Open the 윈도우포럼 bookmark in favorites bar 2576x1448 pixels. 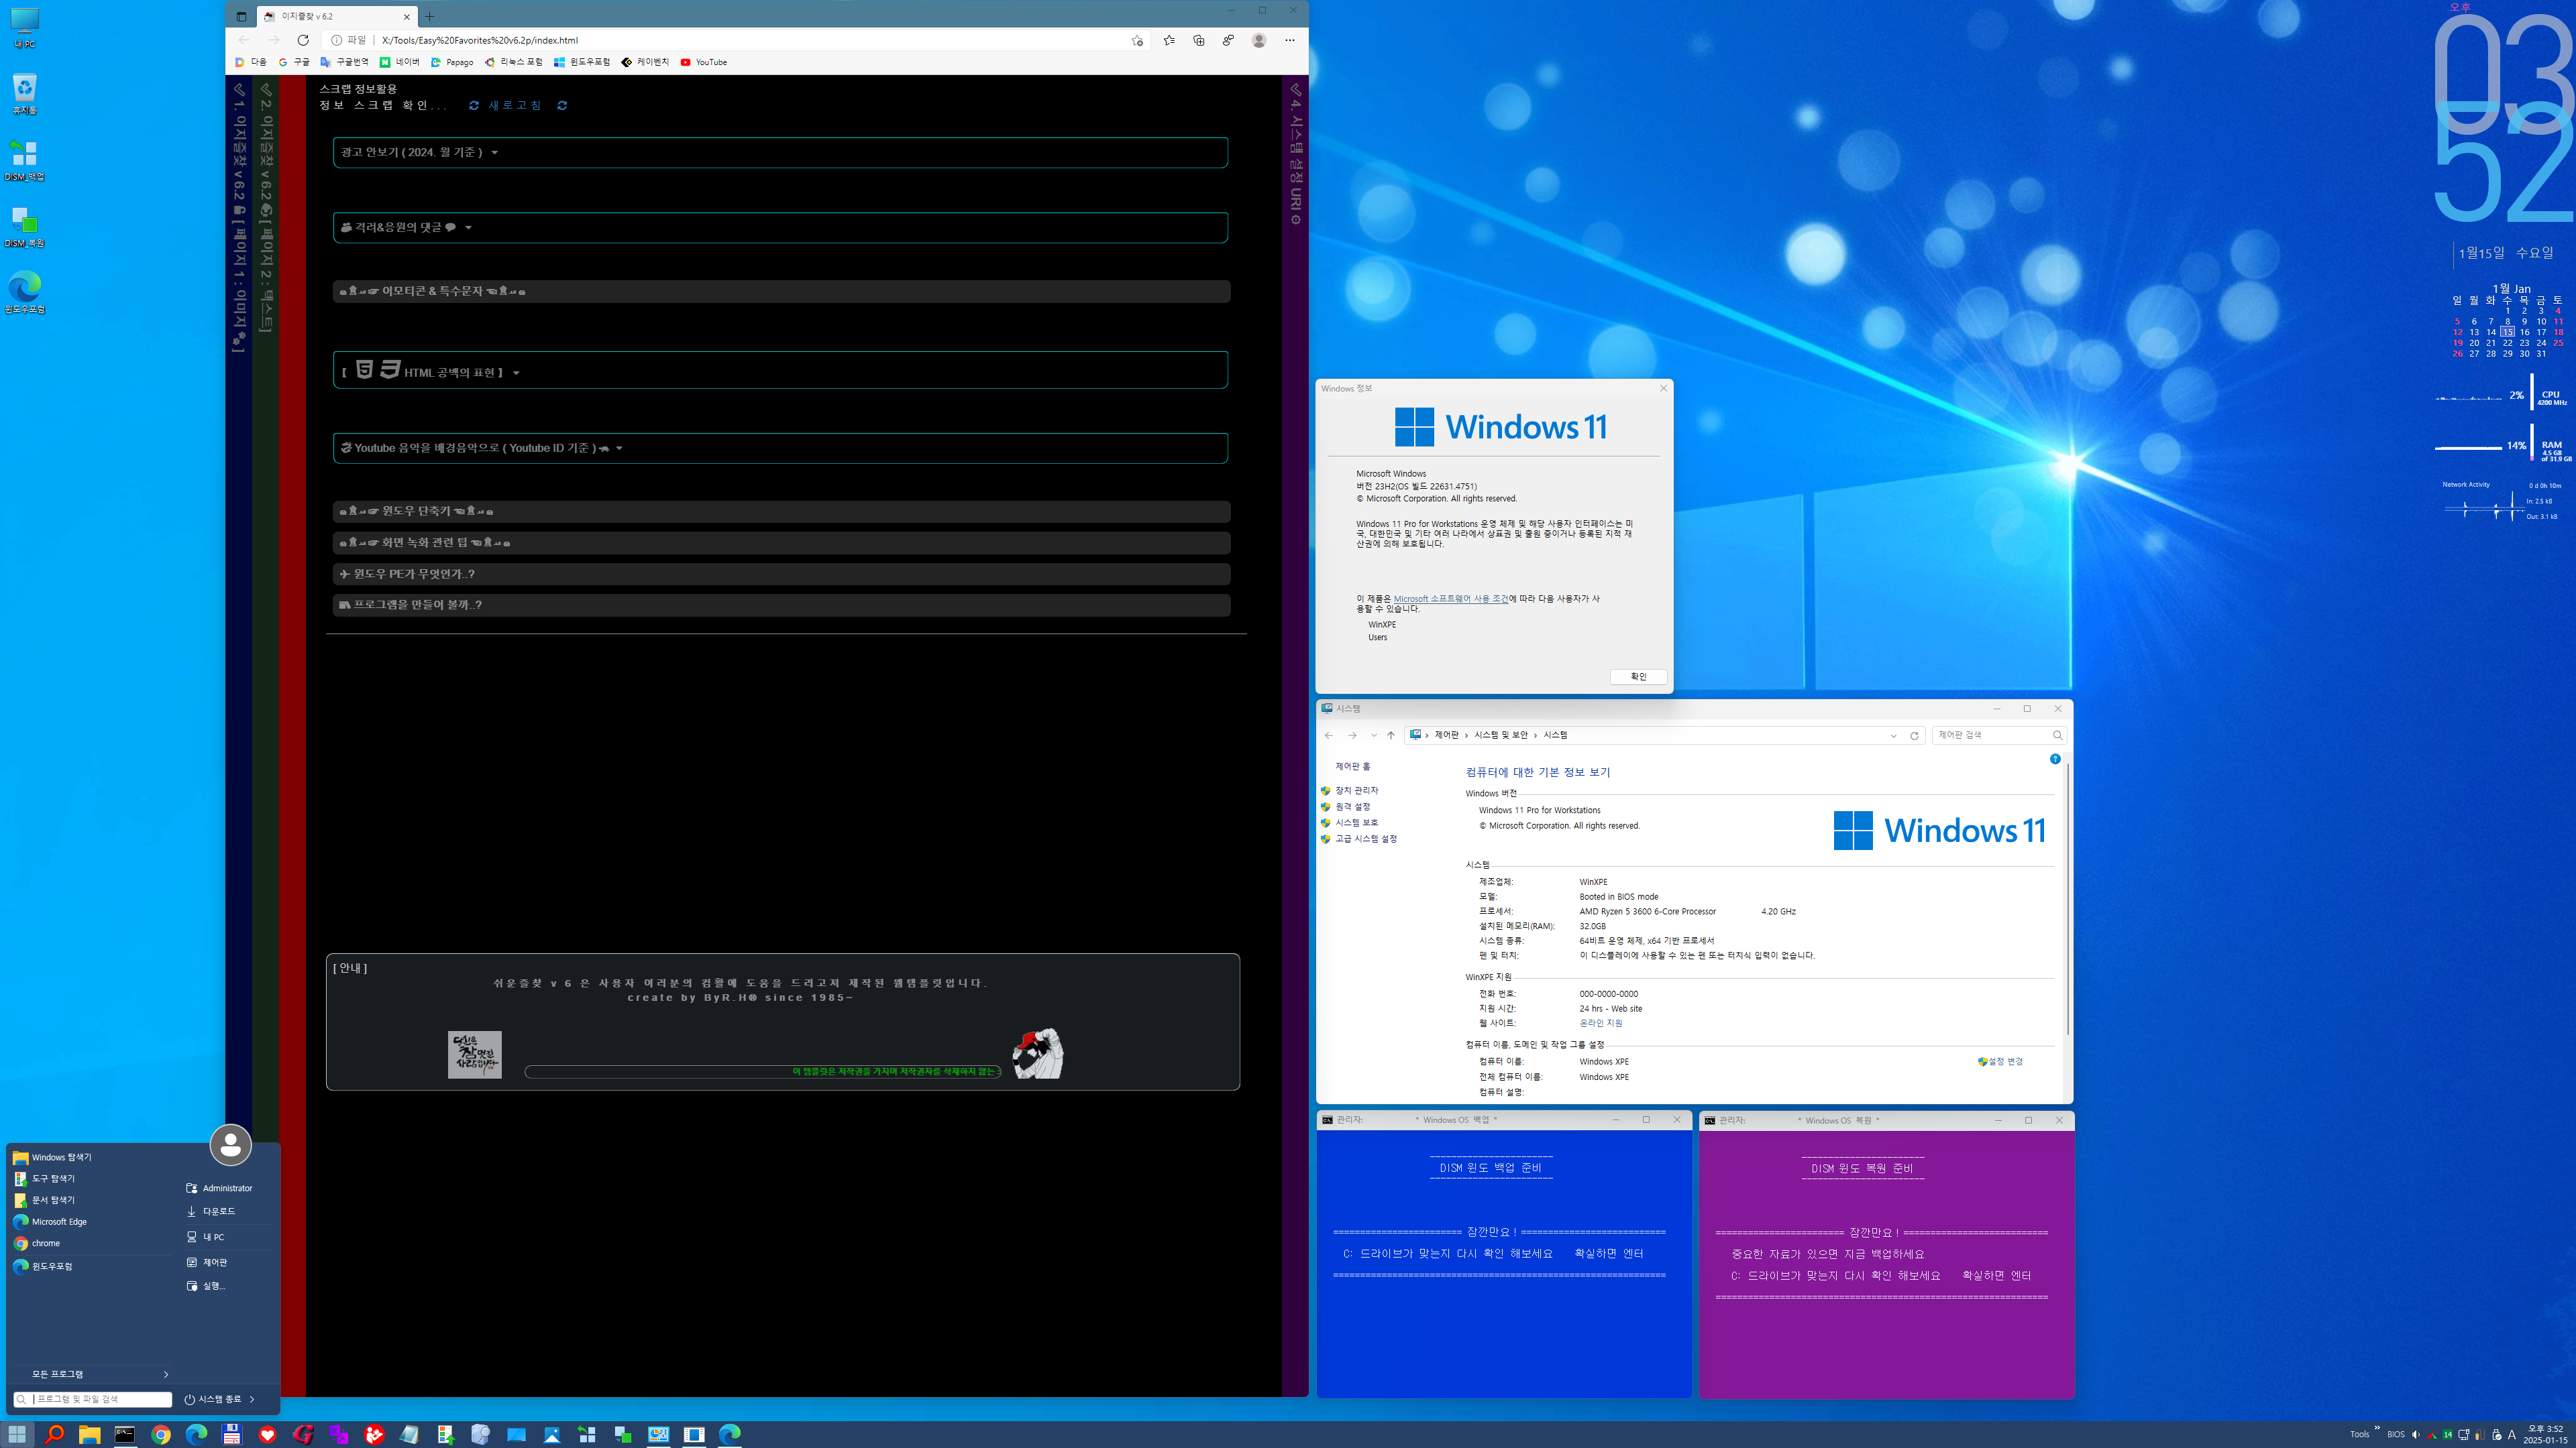point(582,62)
